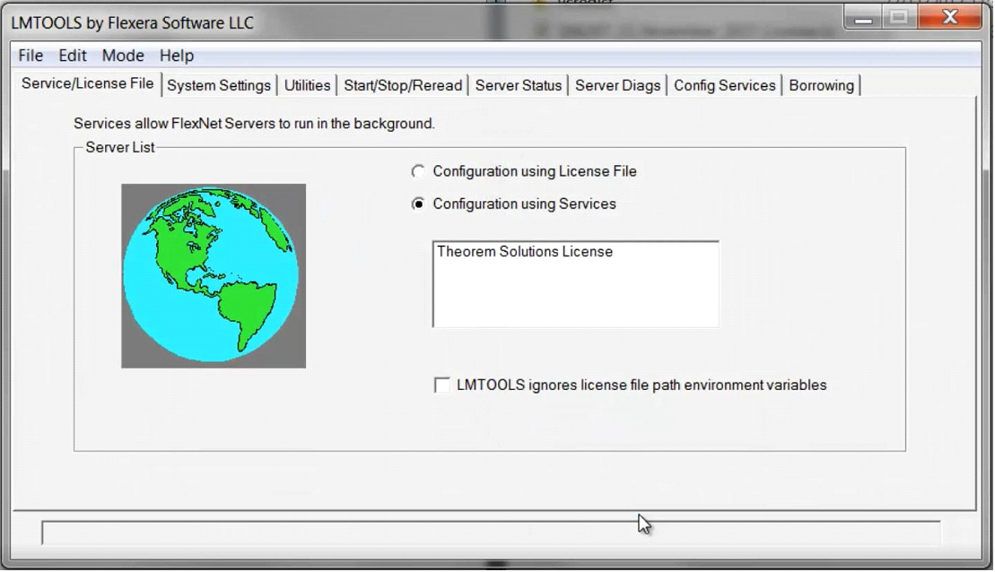The width and height of the screenshot is (995, 572).
Task: Open the Edit menu
Action: (x=73, y=56)
